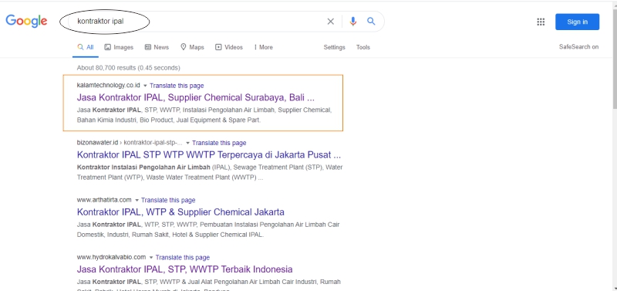Click the kalamtechnology.co.id URL text
The image size is (617, 291).
pos(108,86)
